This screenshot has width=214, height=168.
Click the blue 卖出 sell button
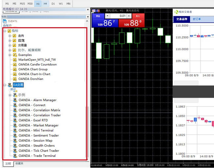98,16
